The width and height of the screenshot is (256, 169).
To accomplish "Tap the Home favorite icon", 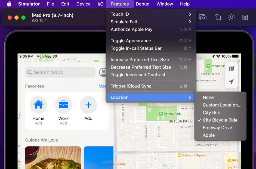I will click(38, 105).
